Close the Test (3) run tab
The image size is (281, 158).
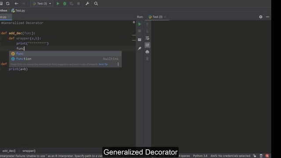165,17
